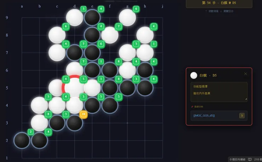The image size is (262, 162).
Task: Click the white stone icon in D5 panel header
Action: click(194, 75)
